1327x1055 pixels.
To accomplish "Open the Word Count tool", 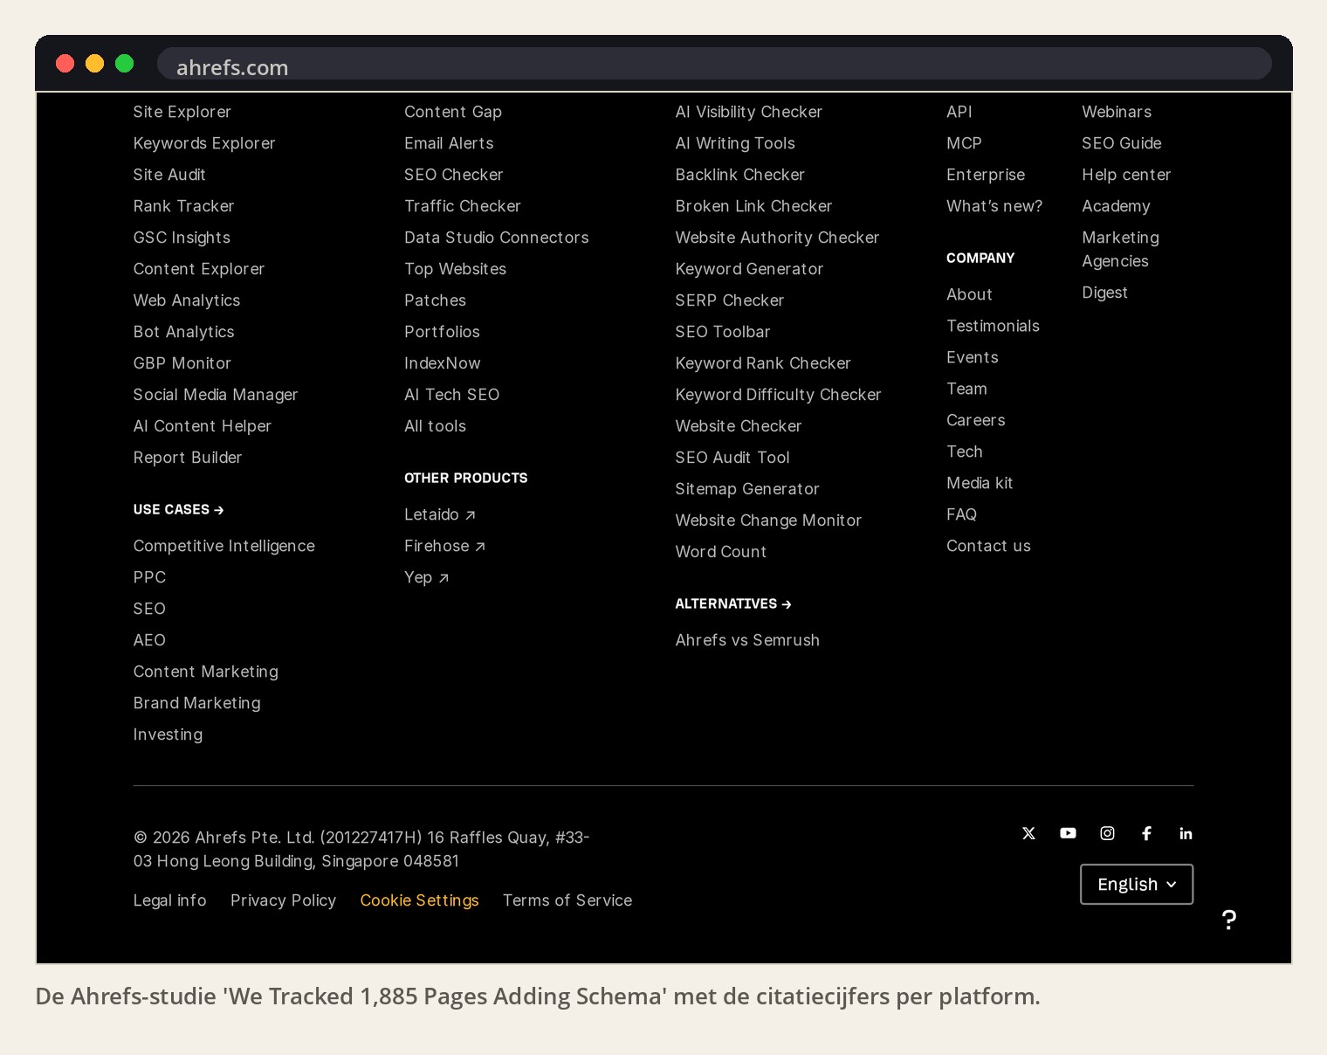I will coord(721,552).
